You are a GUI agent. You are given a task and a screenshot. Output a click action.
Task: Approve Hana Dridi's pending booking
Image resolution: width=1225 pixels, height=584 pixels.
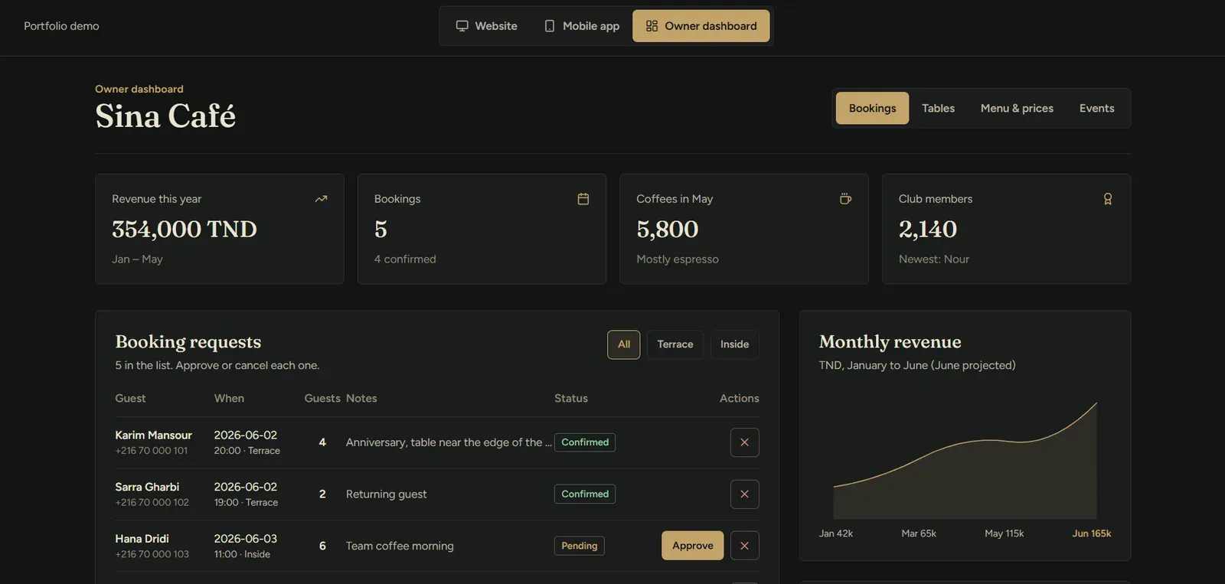(x=692, y=546)
